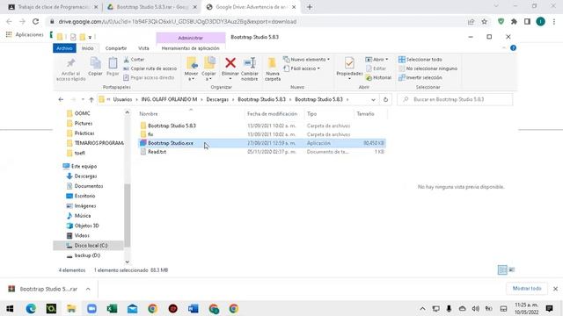The image size is (563, 316).
Task: Select the Administrar contextual tab
Action: point(191,38)
